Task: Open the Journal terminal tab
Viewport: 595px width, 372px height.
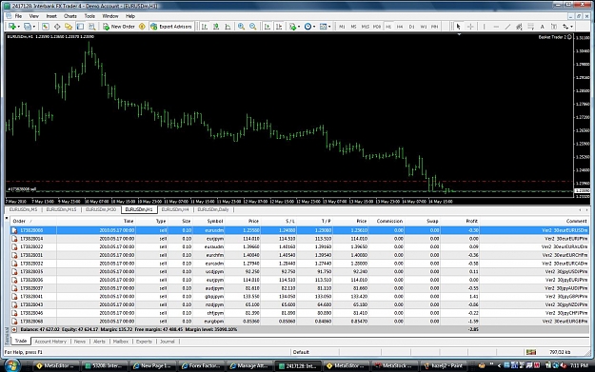Action: pos(168,342)
